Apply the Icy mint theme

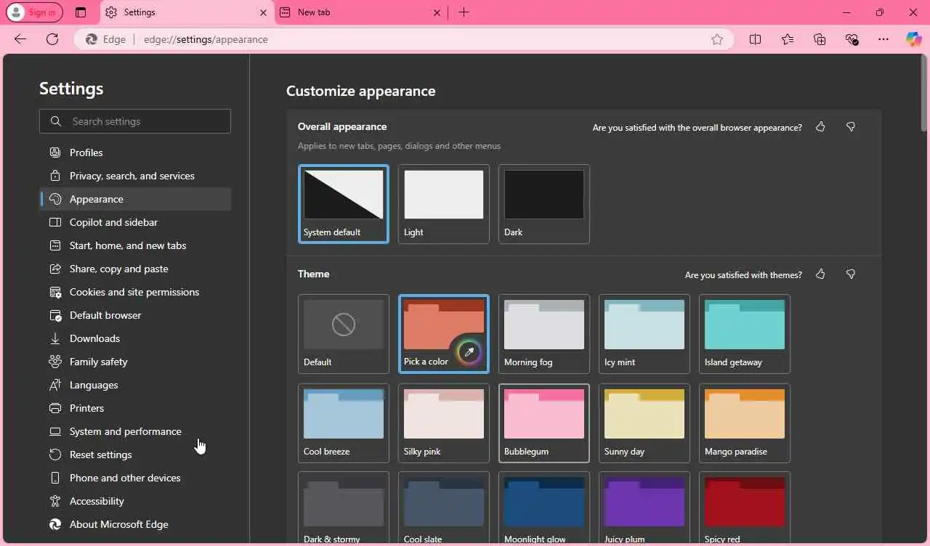coord(644,334)
